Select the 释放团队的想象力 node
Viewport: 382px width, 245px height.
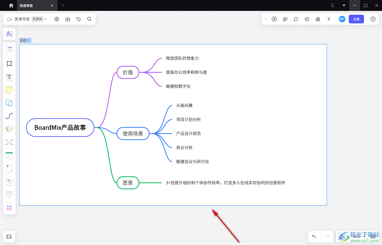(x=183, y=58)
